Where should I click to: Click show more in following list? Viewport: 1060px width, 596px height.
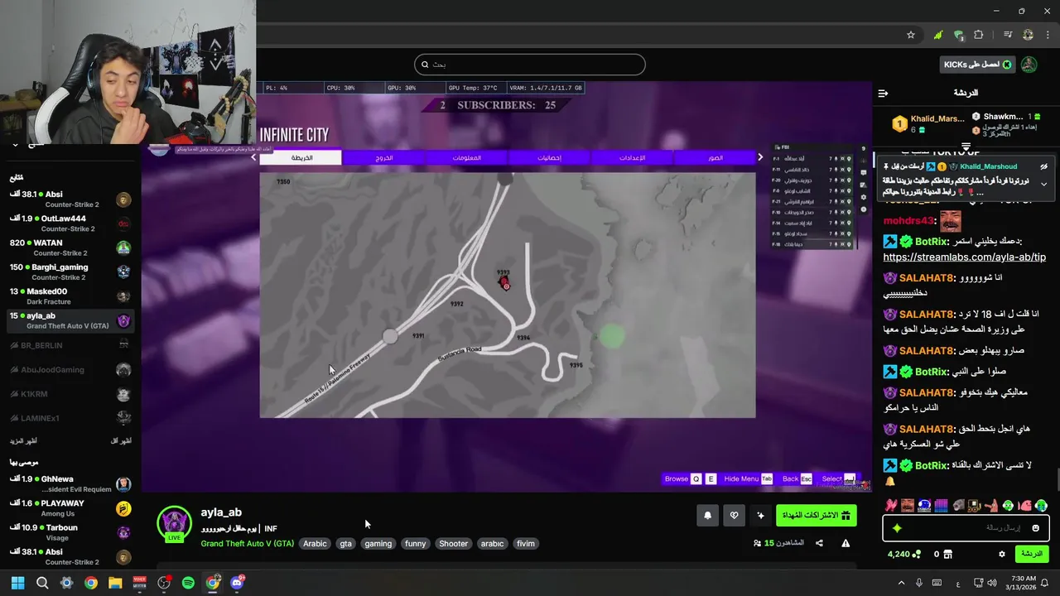[x=23, y=441]
